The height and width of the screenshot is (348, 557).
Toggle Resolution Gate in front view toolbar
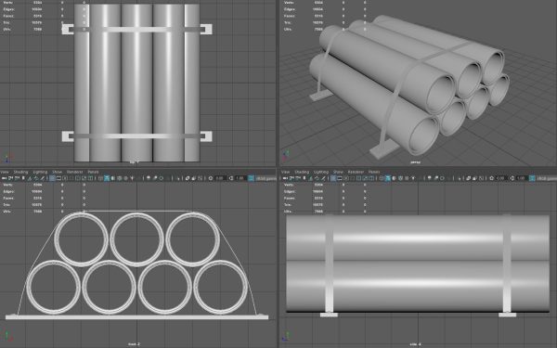pos(65,178)
